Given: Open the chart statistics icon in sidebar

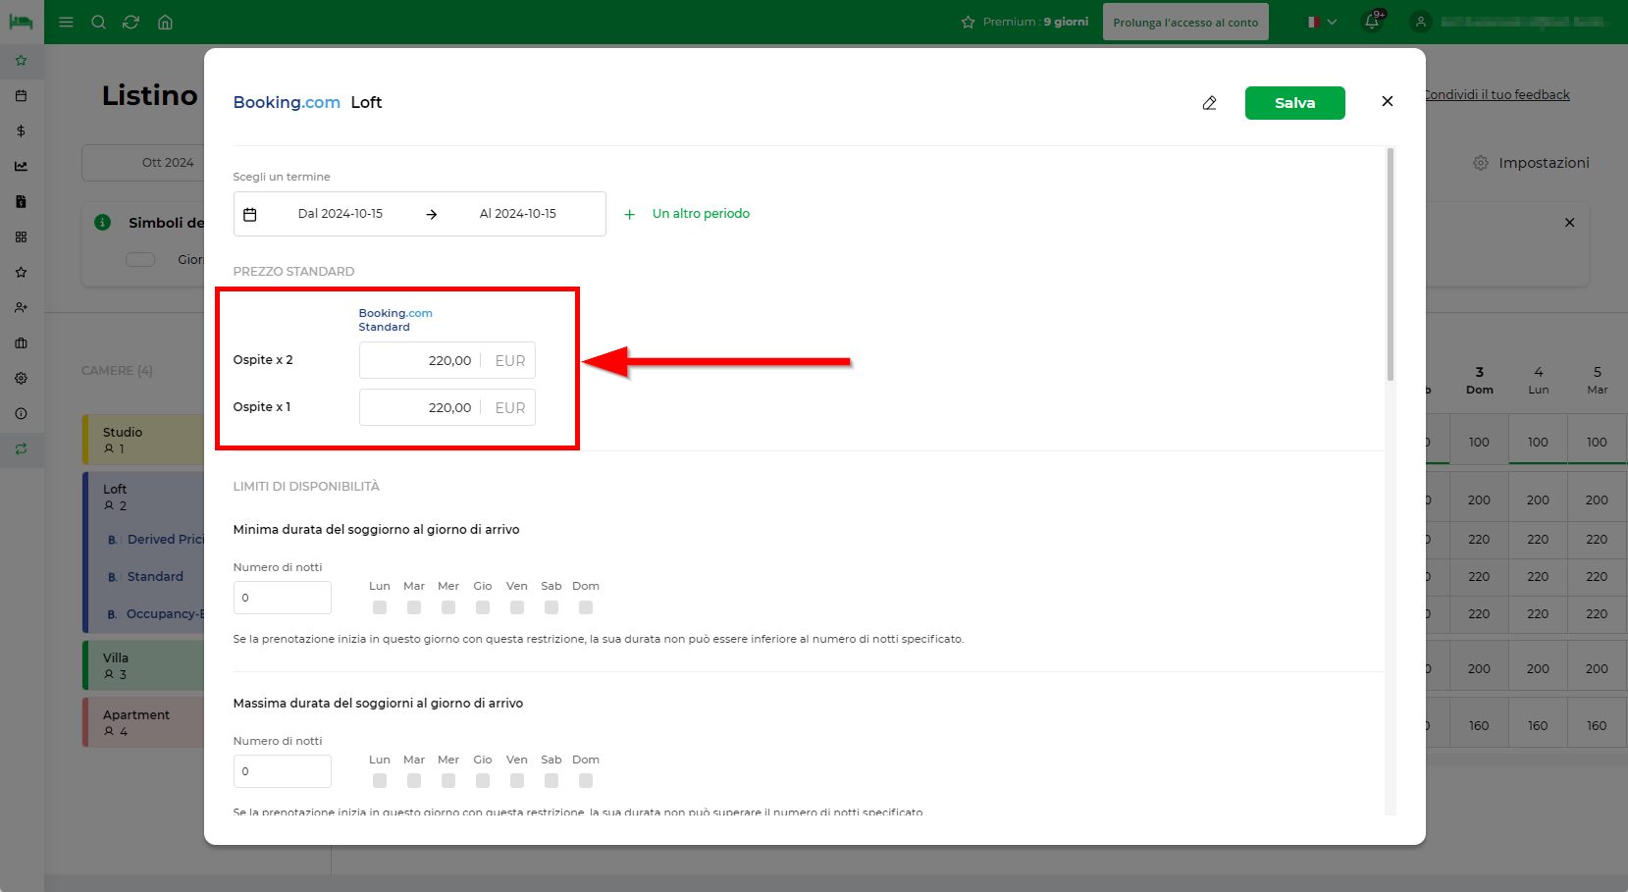Looking at the screenshot, I should (21, 166).
